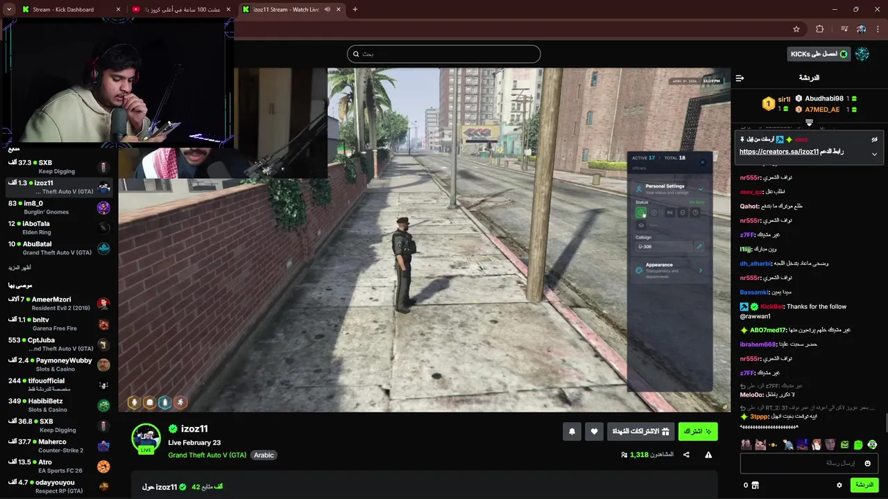Image resolution: width=888 pixels, height=499 pixels.
Task: Click the green Chat send button
Action: click(864, 485)
